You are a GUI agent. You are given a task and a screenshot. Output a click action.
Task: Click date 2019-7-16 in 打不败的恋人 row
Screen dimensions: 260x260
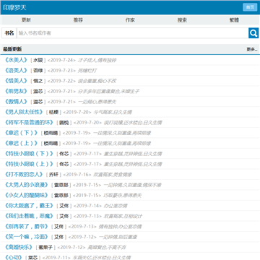(77, 175)
